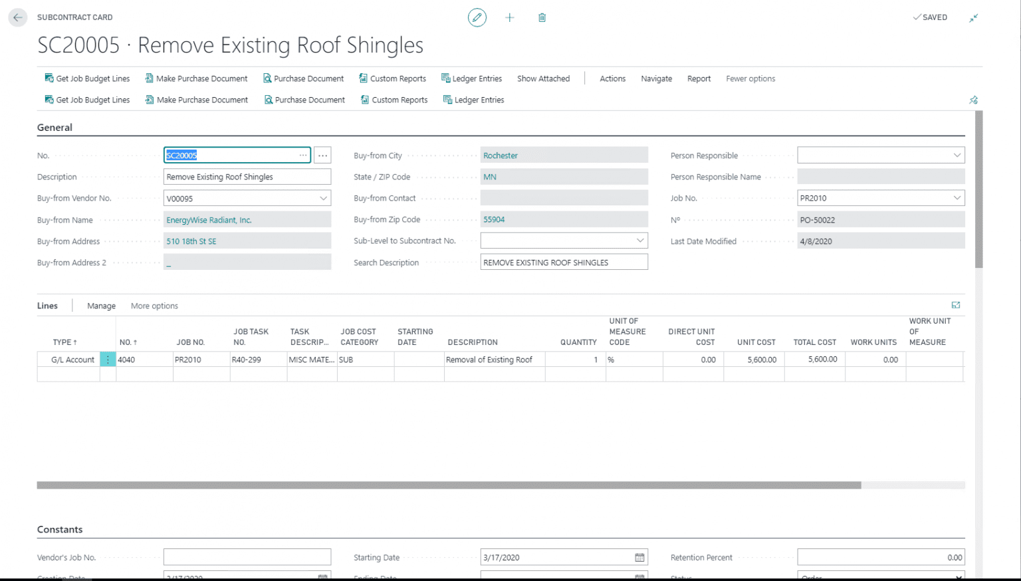
Task: Open the Actions menu
Action: 612,78
